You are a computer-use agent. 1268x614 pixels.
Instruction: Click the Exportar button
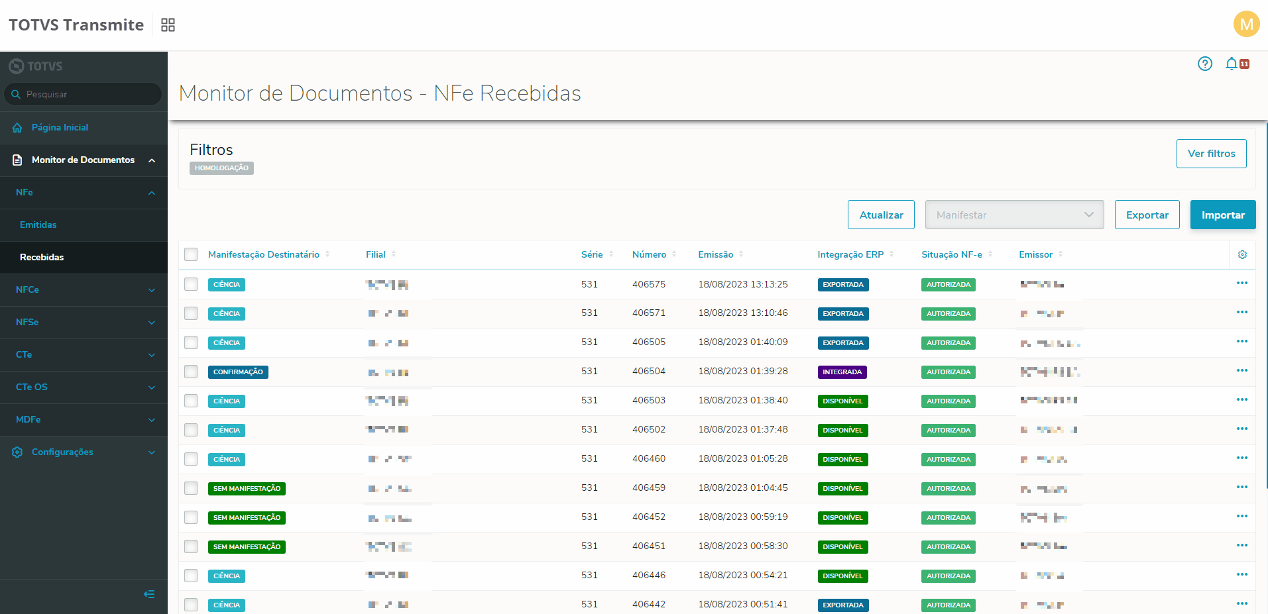[x=1147, y=215]
